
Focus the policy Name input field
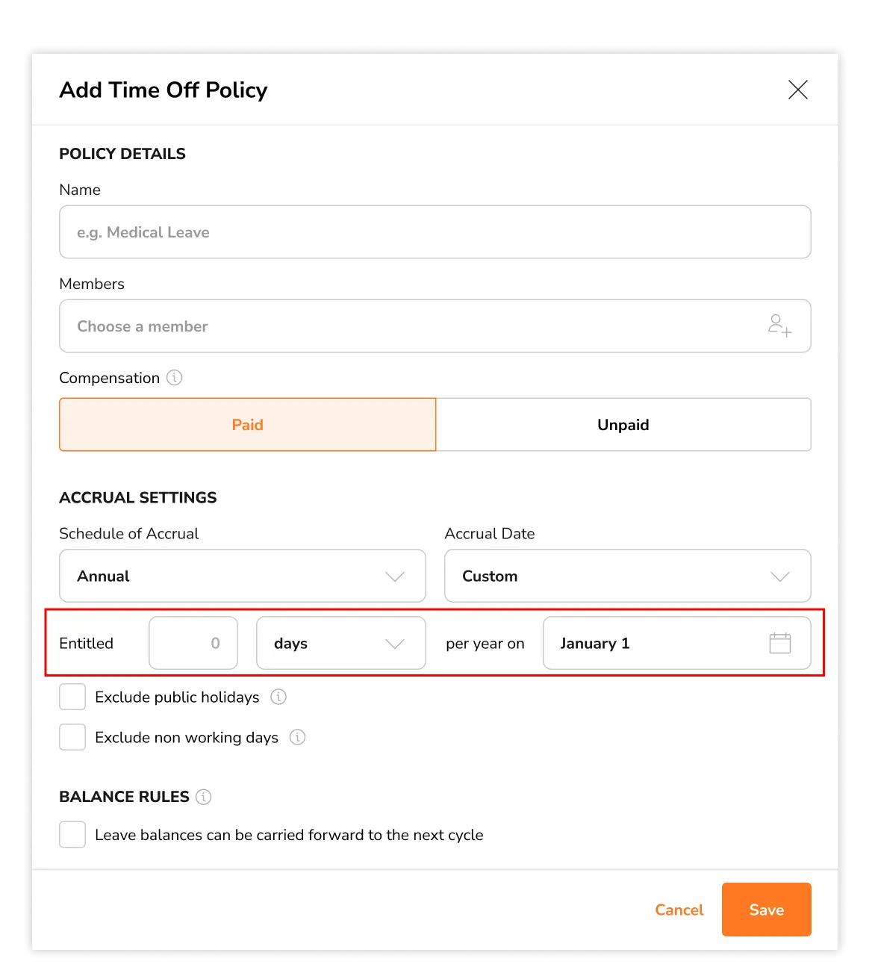tap(435, 232)
